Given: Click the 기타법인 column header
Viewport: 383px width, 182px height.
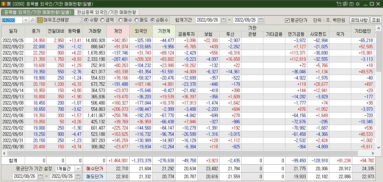Looking at the screenshot, I should pos(363,31).
